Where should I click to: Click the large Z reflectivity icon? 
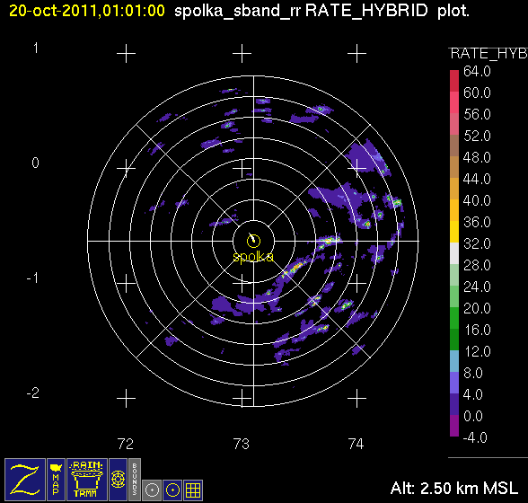click(x=25, y=480)
